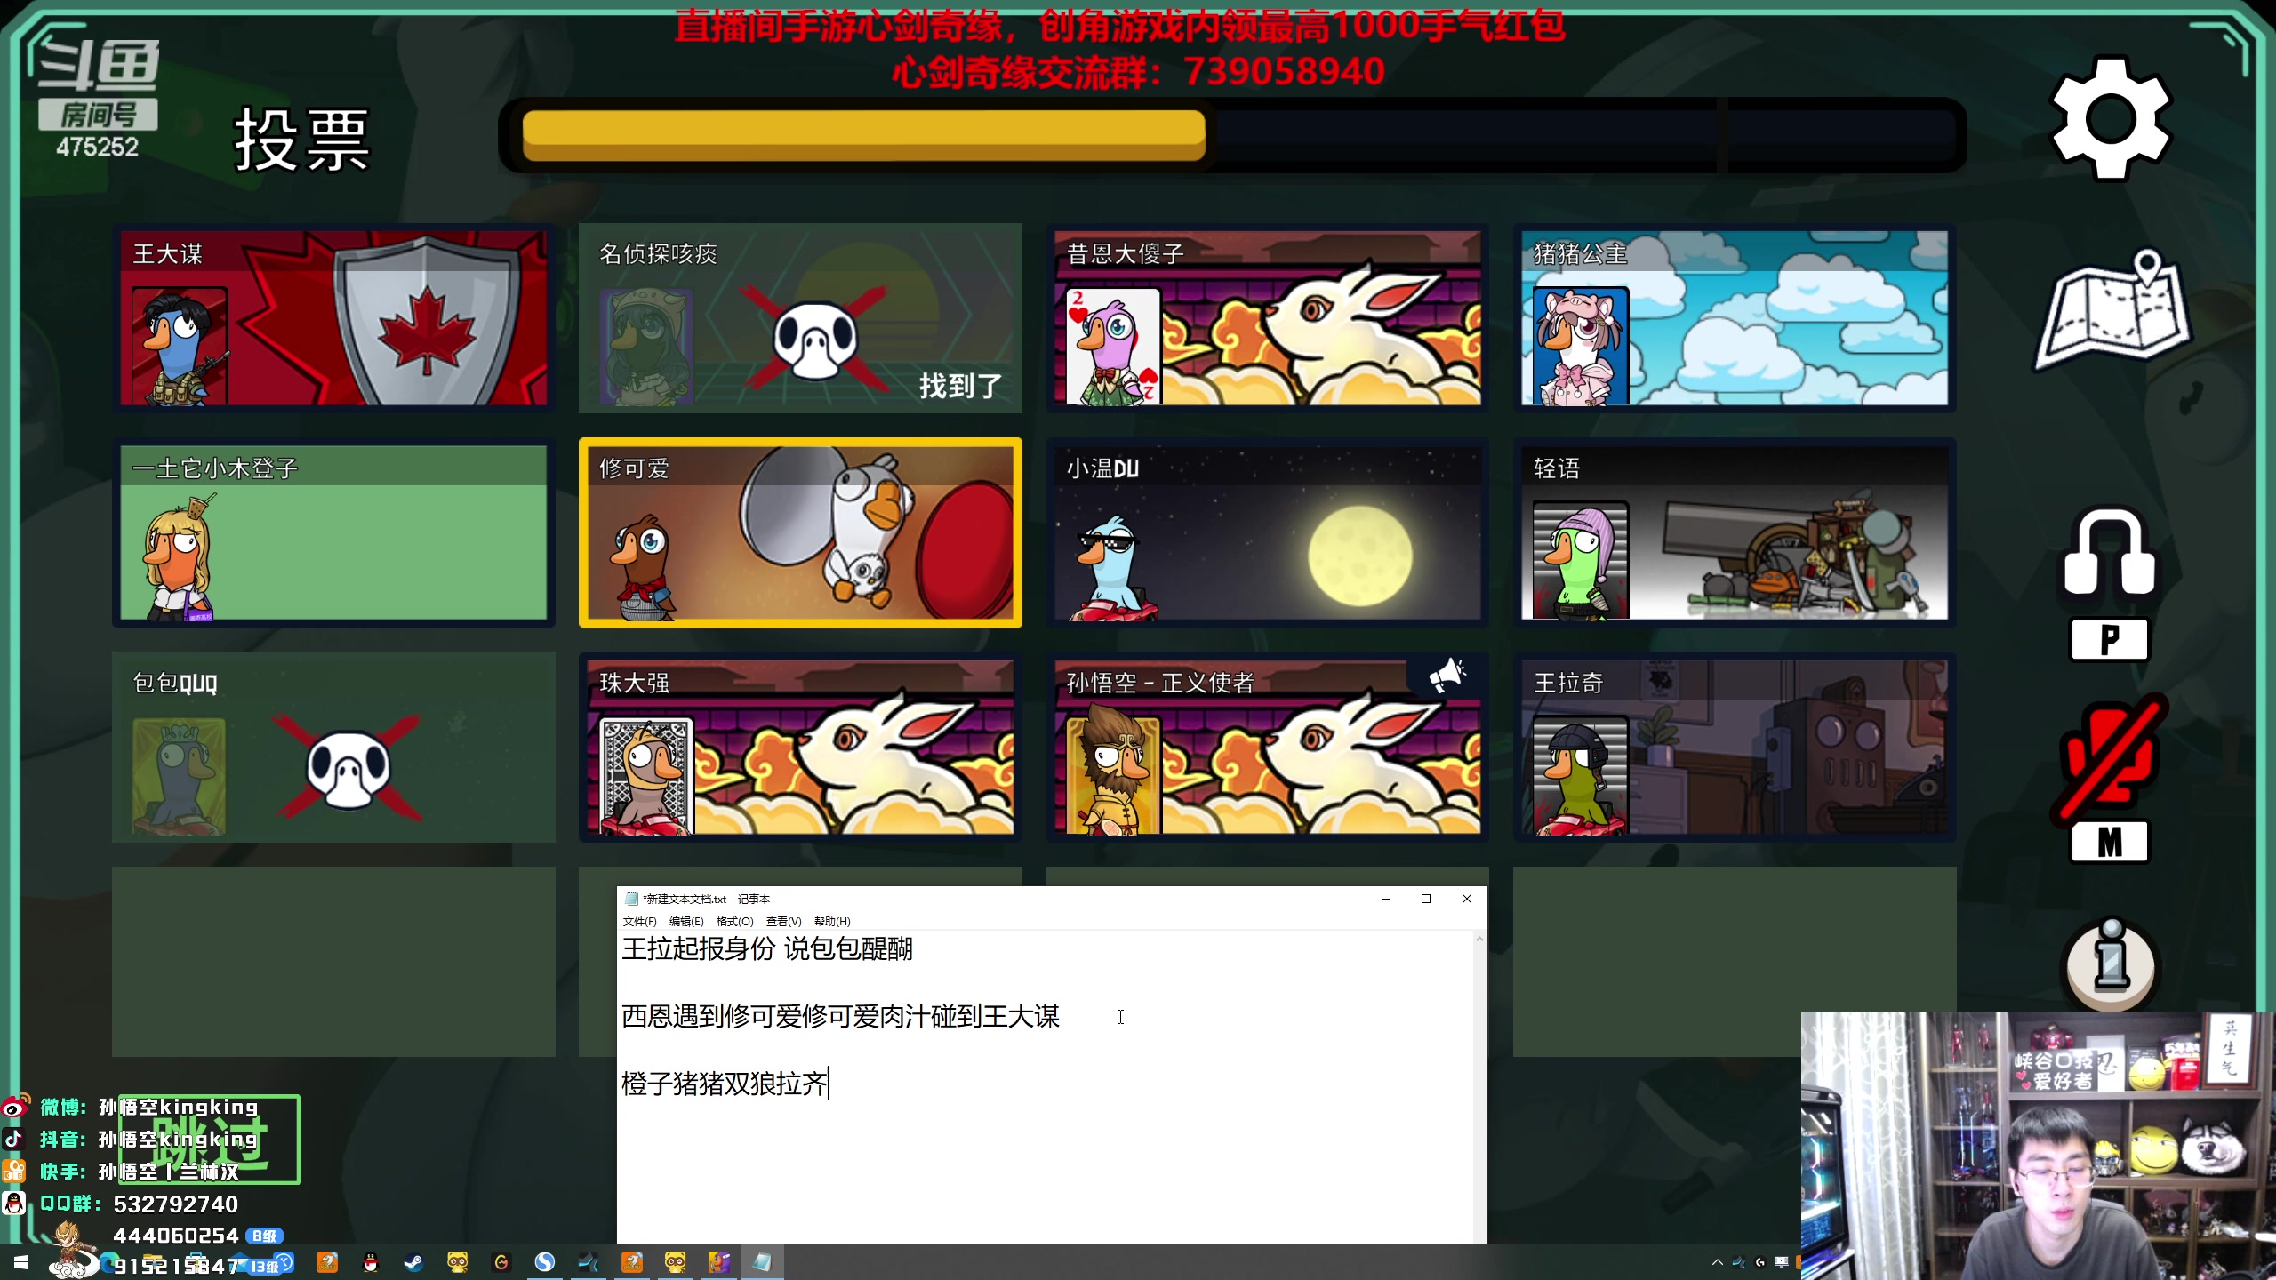The height and width of the screenshot is (1280, 2276).
Task: Open the info pawn icon
Action: point(2111,964)
